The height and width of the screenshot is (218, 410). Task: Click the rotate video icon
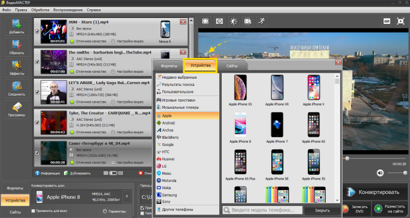pos(248,21)
